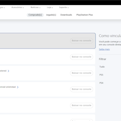Open the chevron next to 'mriel Unlimited'

pyautogui.click(x=18, y=87)
